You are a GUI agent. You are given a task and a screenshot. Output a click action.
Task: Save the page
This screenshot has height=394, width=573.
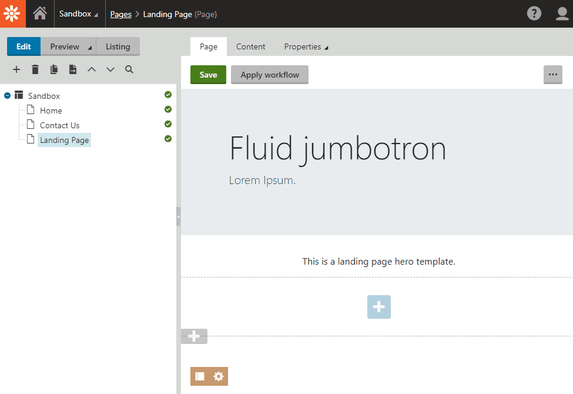(x=208, y=75)
